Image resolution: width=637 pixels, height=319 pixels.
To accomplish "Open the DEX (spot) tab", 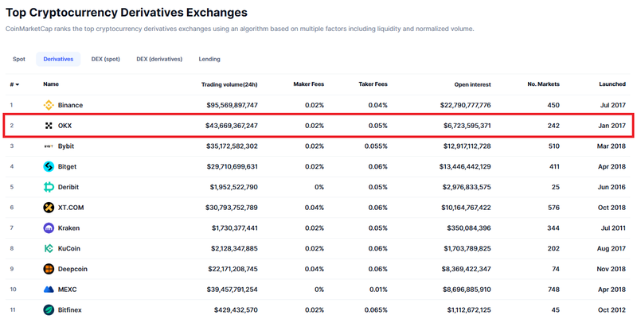I will click(106, 59).
